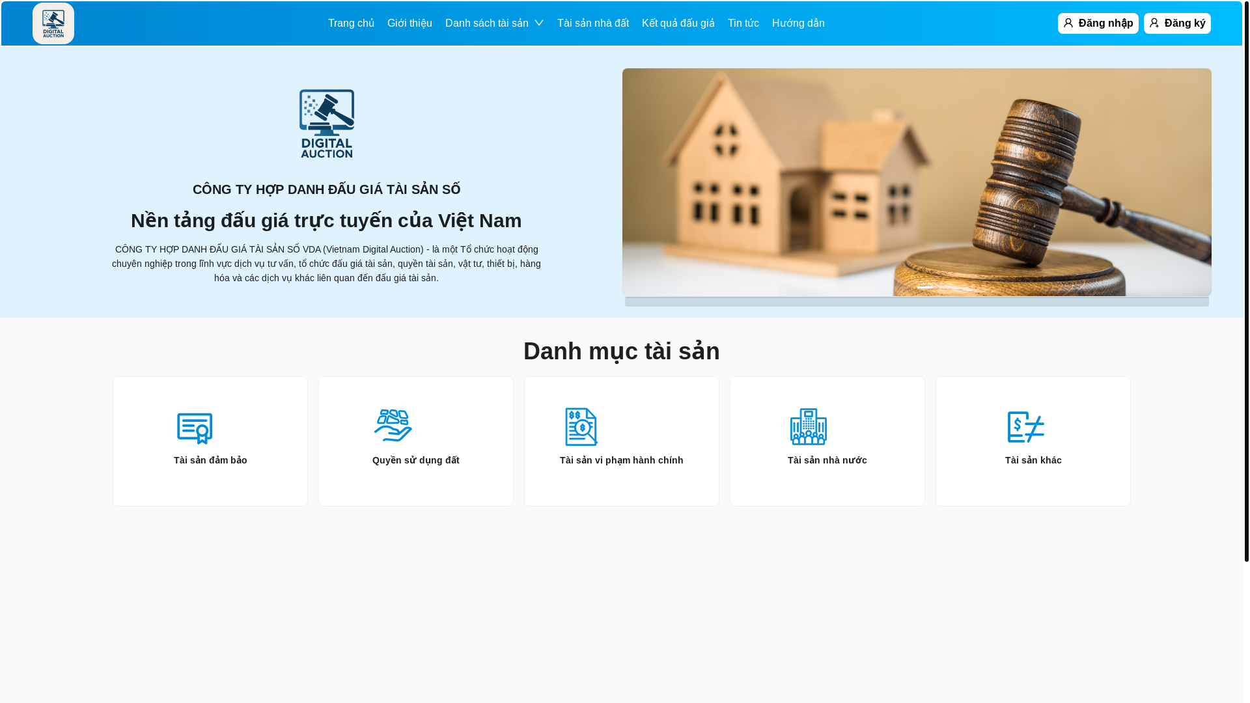Screen dimensions: 1250x703
Task: Click the Danh mục tài sản heading
Action: pos(622,351)
